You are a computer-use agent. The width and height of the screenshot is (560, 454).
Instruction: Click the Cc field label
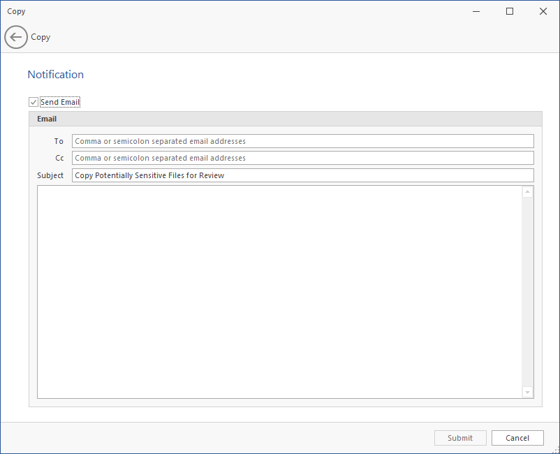pos(59,158)
